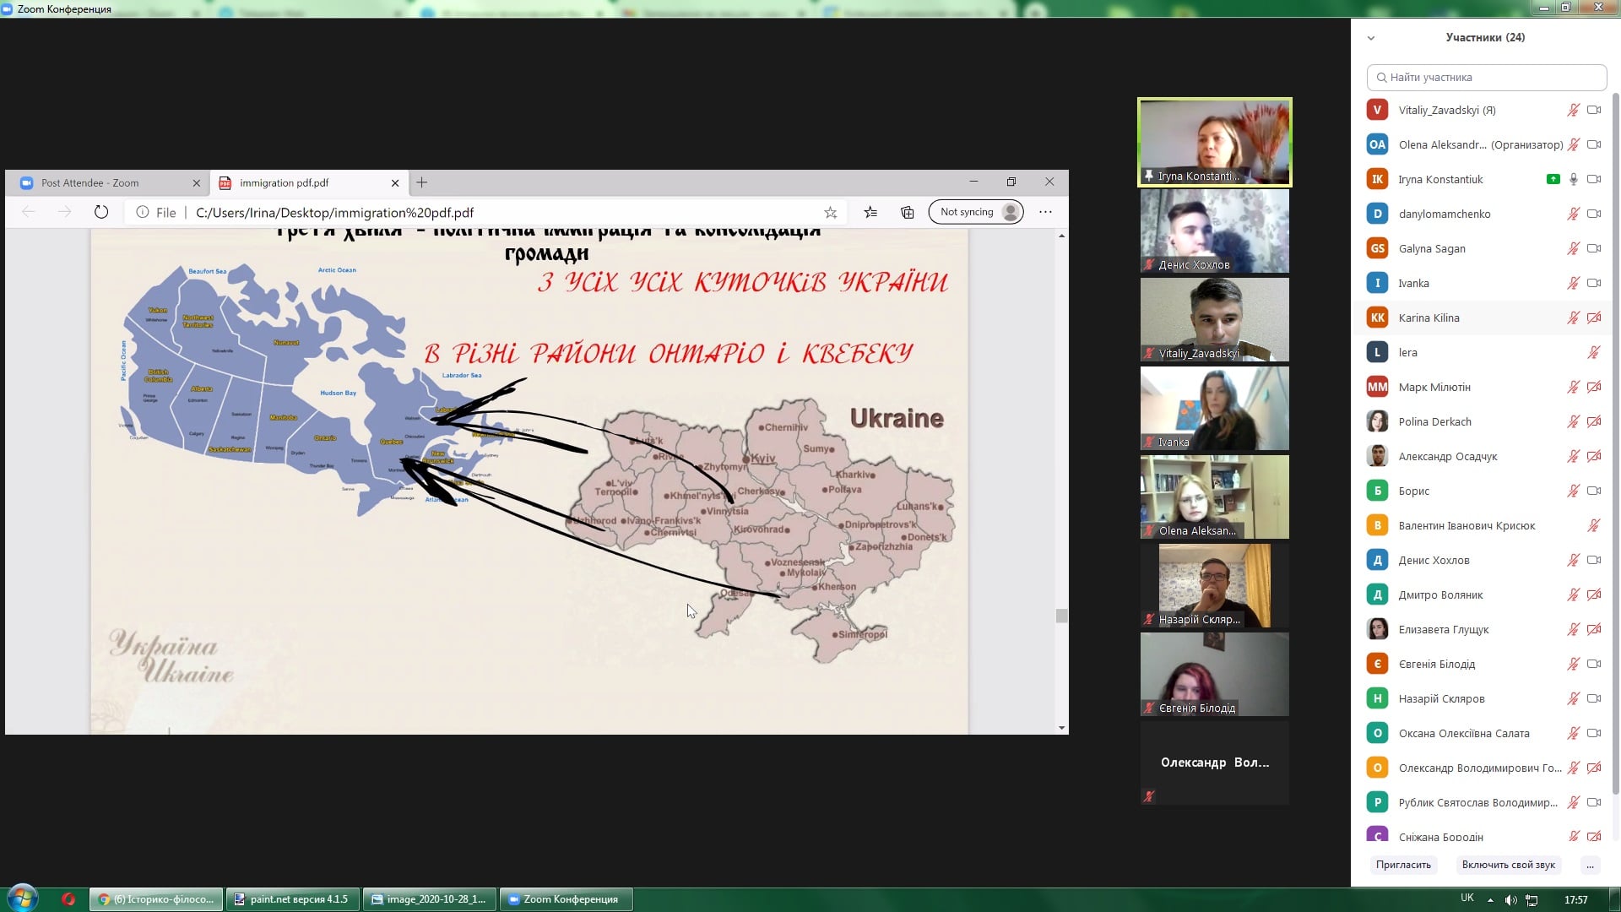Click the Найти участника search field

pyautogui.click(x=1486, y=77)
